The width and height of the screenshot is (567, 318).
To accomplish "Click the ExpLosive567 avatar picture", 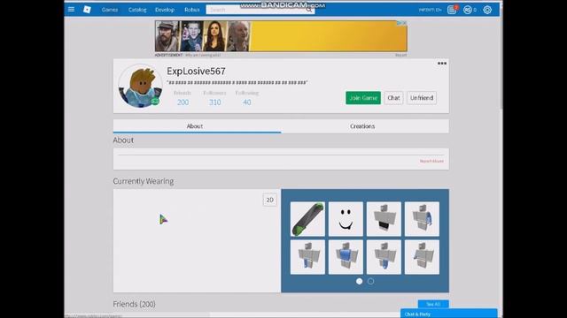I will coord(140,86).
